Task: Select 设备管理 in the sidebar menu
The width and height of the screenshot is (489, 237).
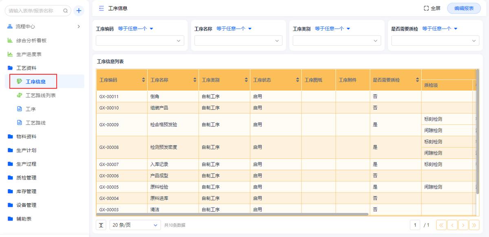Action: point(27,205)
